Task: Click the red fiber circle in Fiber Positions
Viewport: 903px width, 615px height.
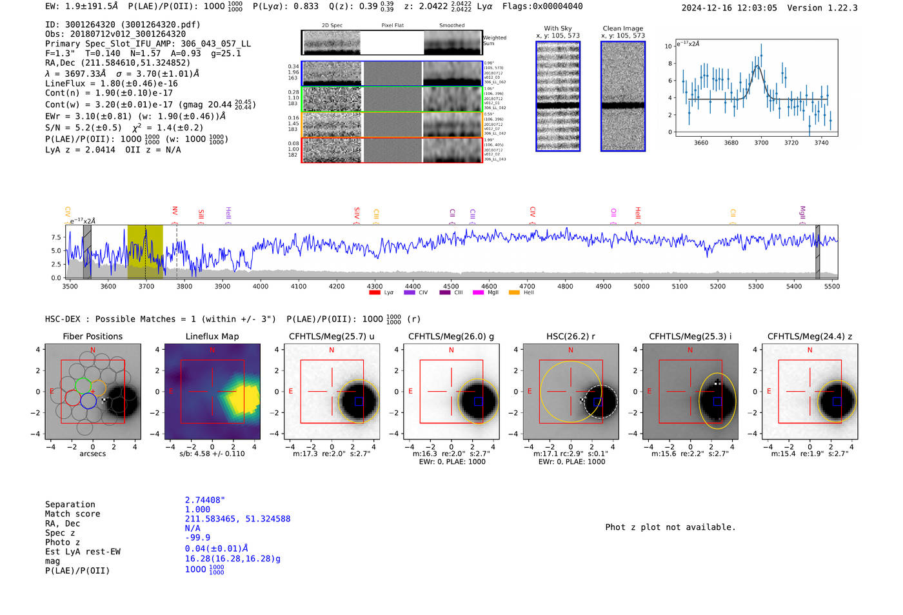Action: 73,397
